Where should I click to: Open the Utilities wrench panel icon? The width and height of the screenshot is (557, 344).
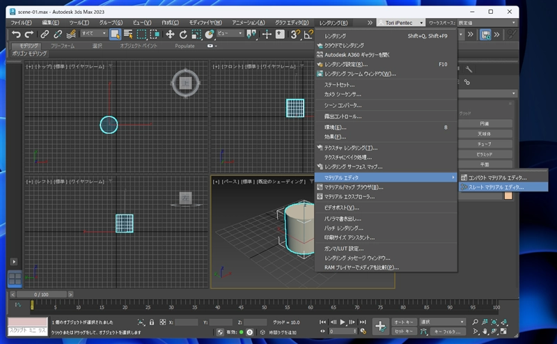(469, 70)
